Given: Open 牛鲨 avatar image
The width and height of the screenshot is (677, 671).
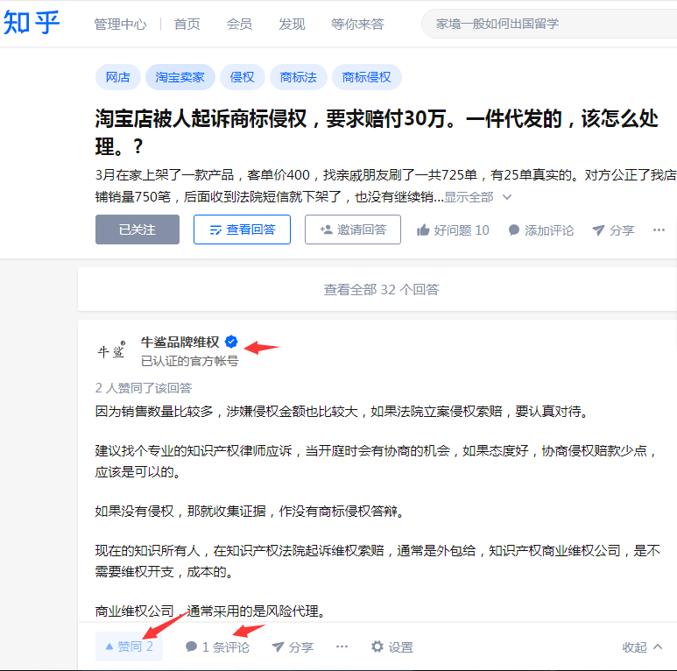Looking at the screenshot, I should (111, 351).
